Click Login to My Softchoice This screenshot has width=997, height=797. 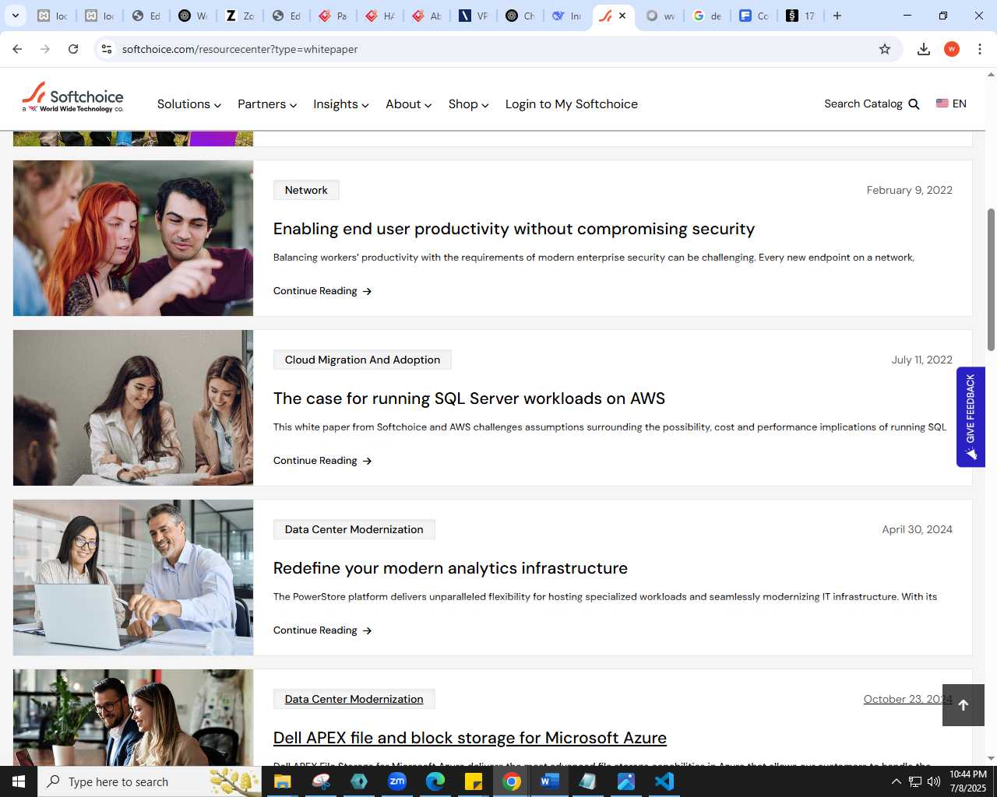(x=572, y=104)
